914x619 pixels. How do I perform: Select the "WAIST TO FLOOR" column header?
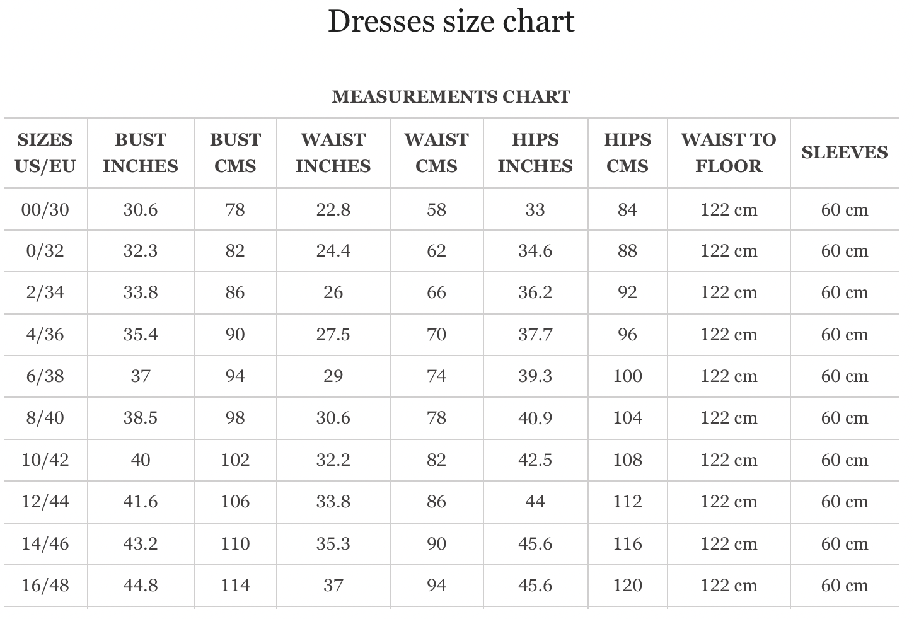(x=728, y=153)
